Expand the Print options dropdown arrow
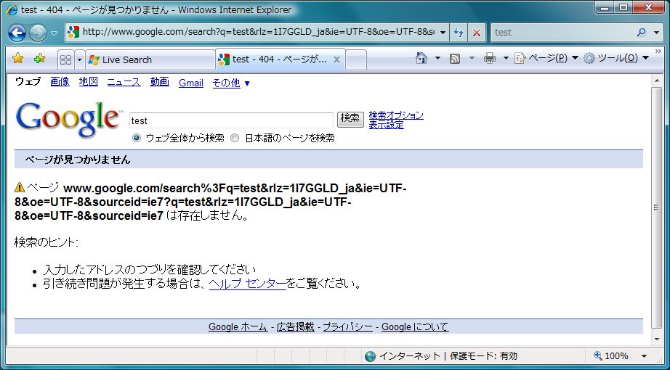 [506, 58]
